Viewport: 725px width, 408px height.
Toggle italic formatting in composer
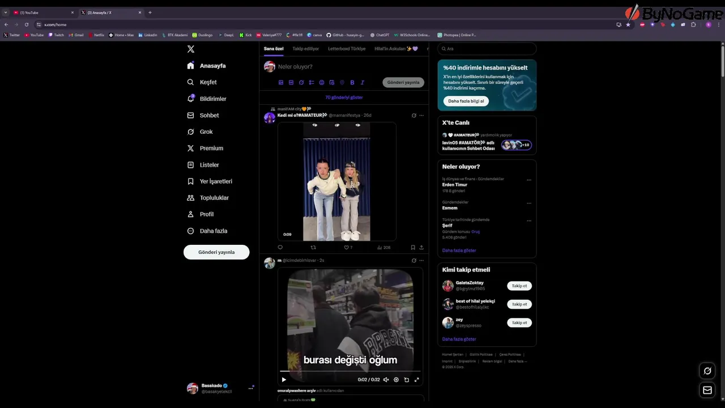[x=362, y=83]
